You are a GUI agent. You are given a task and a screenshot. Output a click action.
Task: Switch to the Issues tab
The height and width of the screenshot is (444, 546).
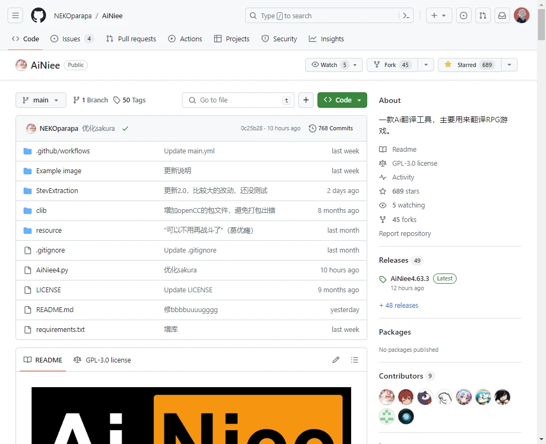(x=72, y=39)
